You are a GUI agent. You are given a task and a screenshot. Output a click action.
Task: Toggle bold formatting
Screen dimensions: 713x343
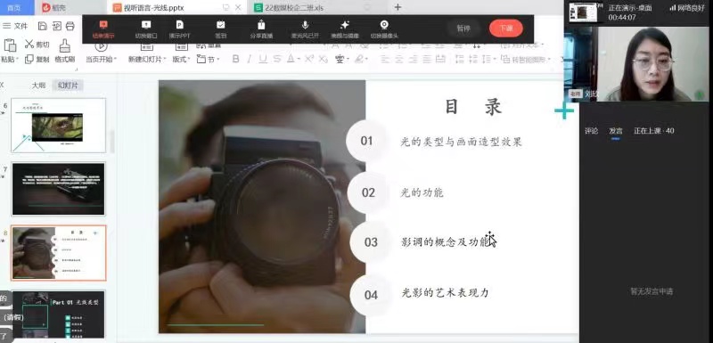tap(235, 59)
